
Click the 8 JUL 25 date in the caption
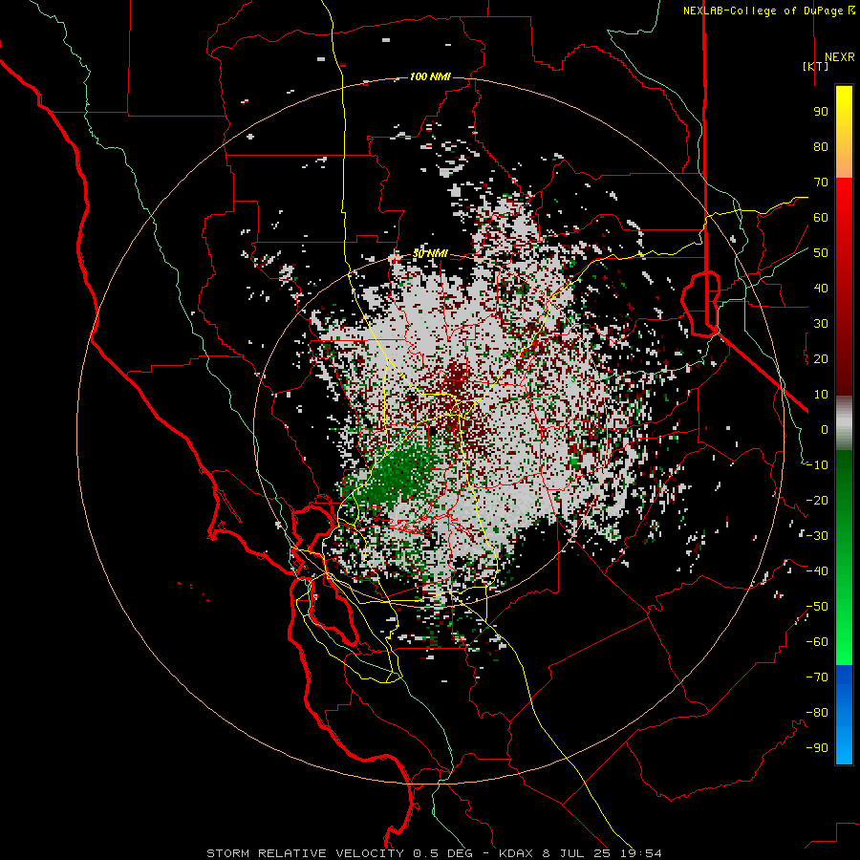[x=576, y=853]
